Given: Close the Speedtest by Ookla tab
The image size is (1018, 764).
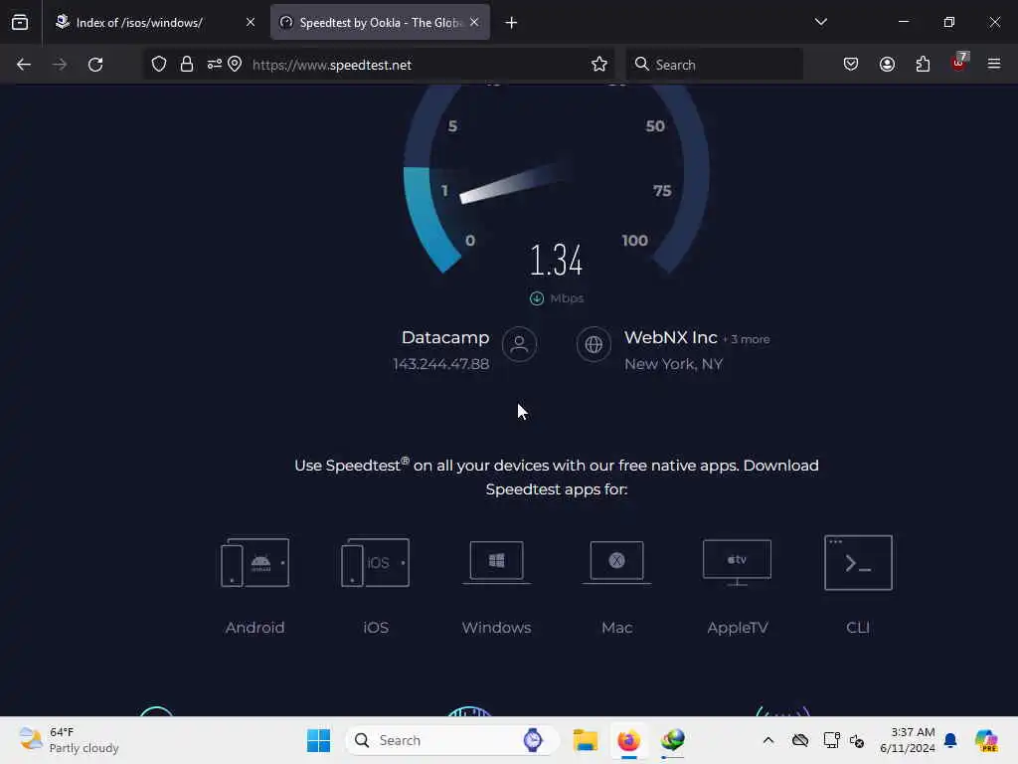Looking at the screenshot, I should [x=474, y=22].
